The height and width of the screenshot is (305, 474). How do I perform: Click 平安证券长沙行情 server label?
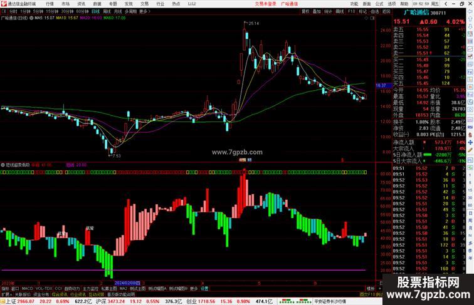(330, 301)
